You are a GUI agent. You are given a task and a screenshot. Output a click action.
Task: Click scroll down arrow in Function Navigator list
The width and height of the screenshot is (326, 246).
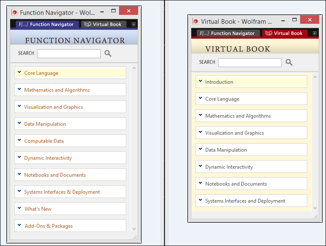coord(134,229)
